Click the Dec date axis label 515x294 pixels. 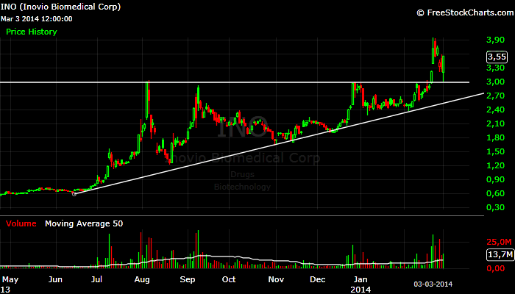coord(318,279)
